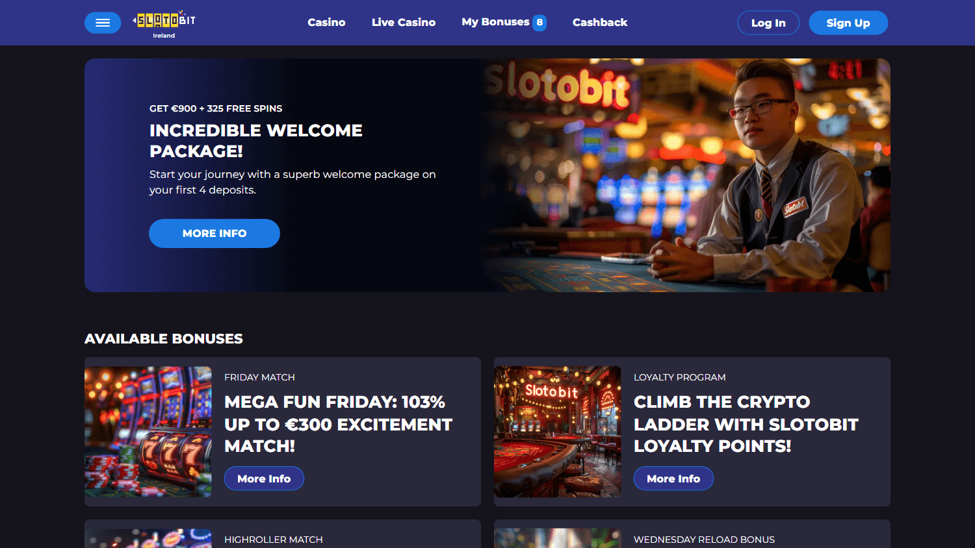Open MORE INFO for welcome package

(214, 233)
